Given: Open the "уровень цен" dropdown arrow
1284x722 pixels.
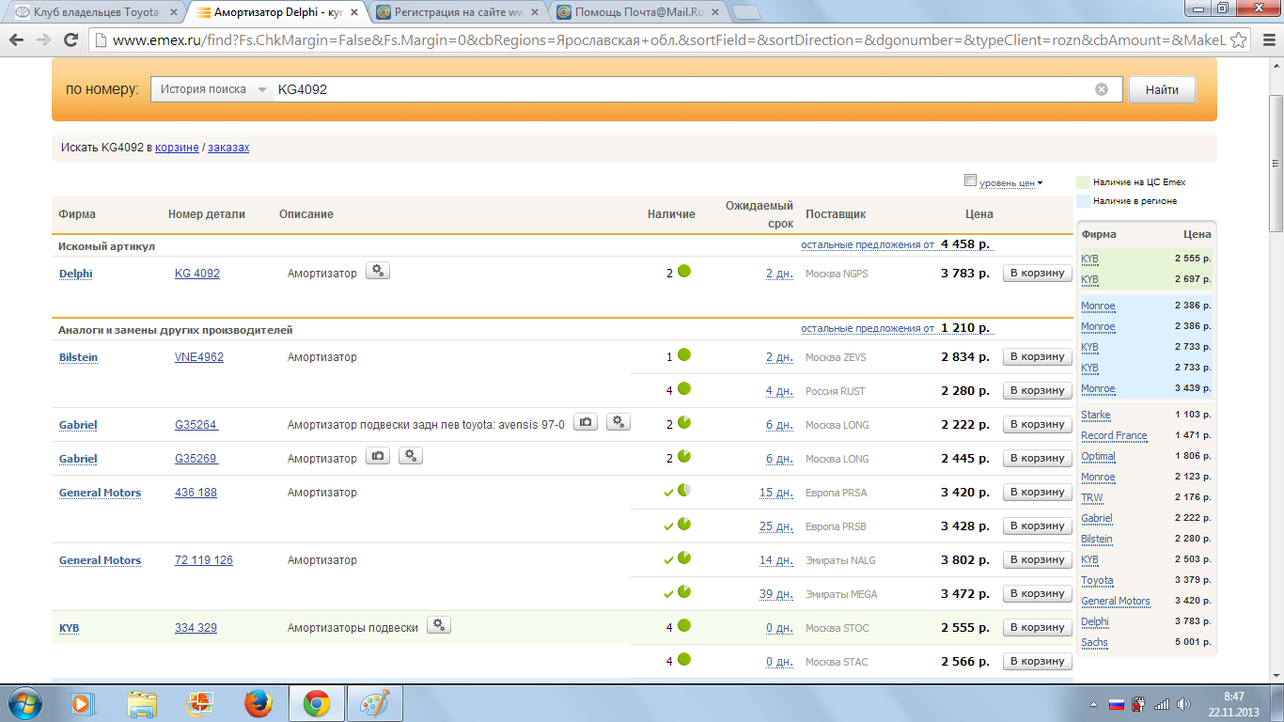Looking at the screenshot, I should coord(1040,183).
